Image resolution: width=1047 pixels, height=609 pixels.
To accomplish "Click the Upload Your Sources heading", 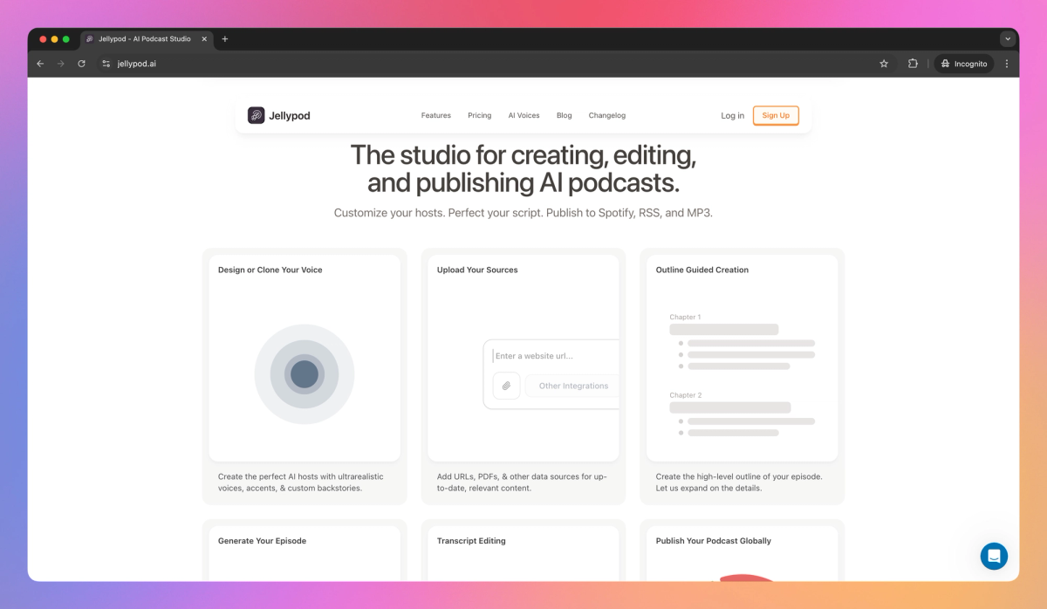I will pos(477,270).
